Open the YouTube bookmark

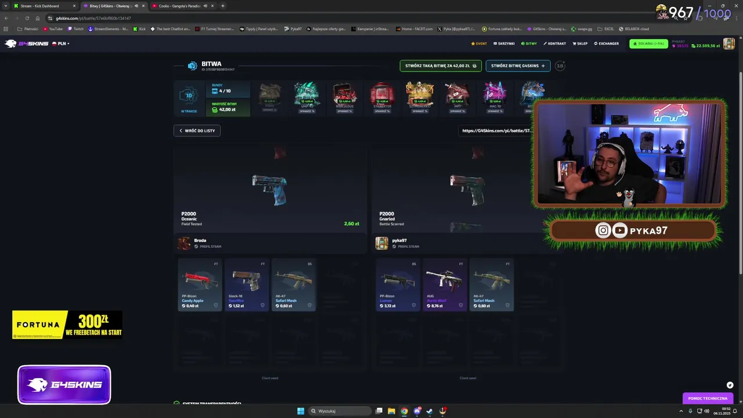point(53,28)
